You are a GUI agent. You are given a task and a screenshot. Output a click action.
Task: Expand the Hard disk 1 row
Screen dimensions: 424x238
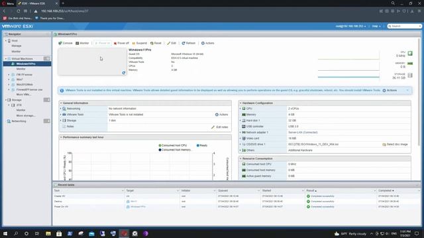coord(240,120)
